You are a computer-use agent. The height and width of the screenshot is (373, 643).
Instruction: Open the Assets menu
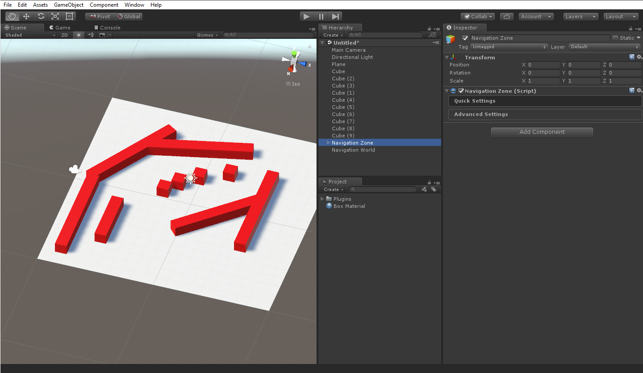tap(40, 5)
